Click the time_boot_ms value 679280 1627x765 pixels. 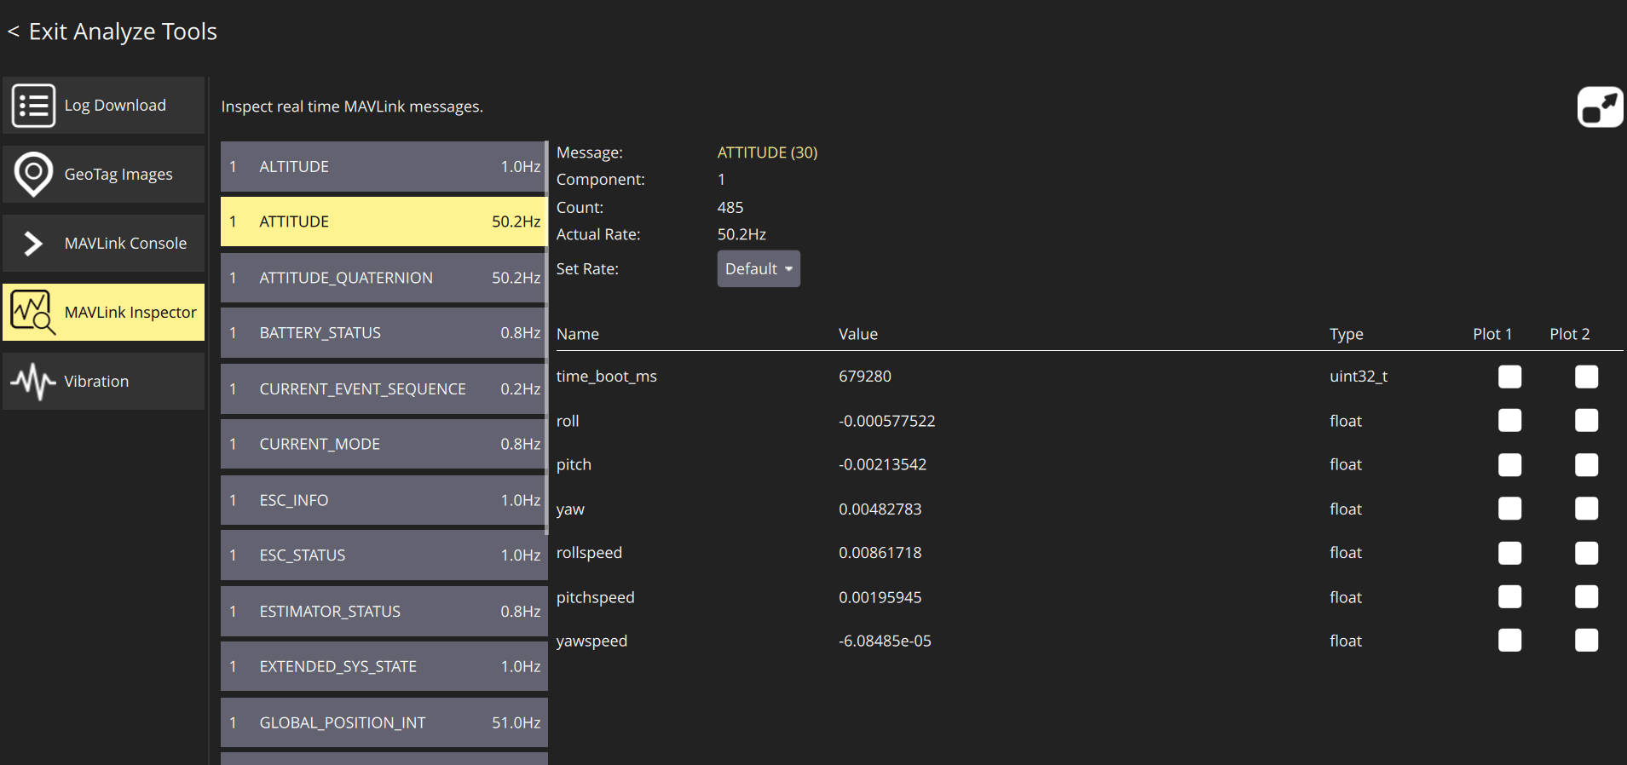pyautogui.click(x=865, y=377)
